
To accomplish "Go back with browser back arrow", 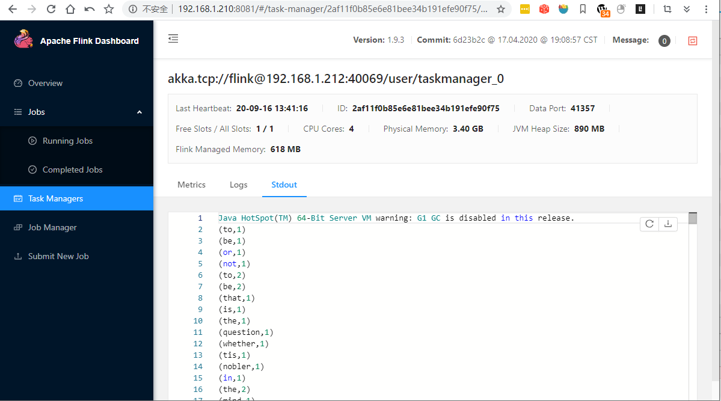I will pos(13,9).
